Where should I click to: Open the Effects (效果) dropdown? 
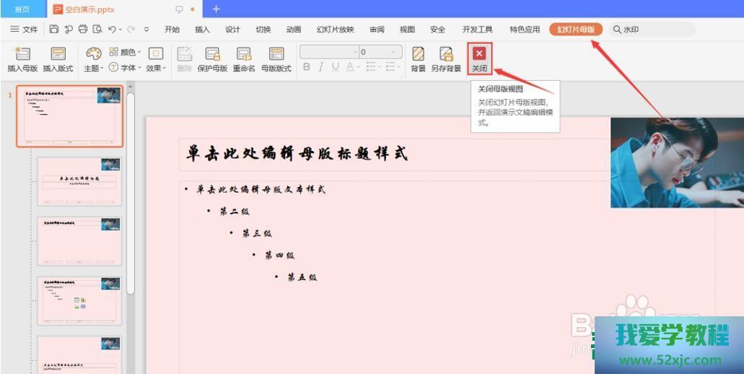155,68
